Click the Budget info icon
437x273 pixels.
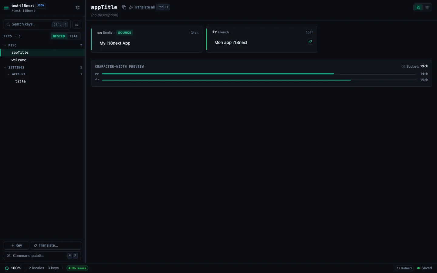pyautogui.click(x=403, y=66)
